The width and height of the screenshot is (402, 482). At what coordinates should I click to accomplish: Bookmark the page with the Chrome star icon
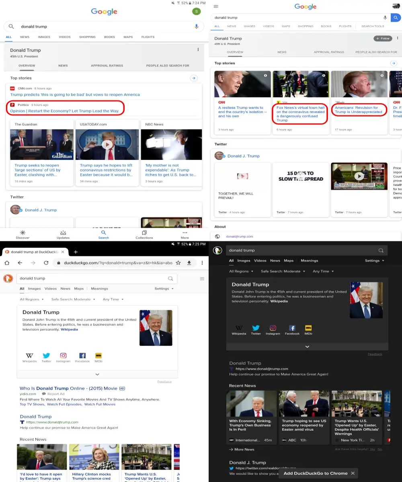(x=178, y=263)
